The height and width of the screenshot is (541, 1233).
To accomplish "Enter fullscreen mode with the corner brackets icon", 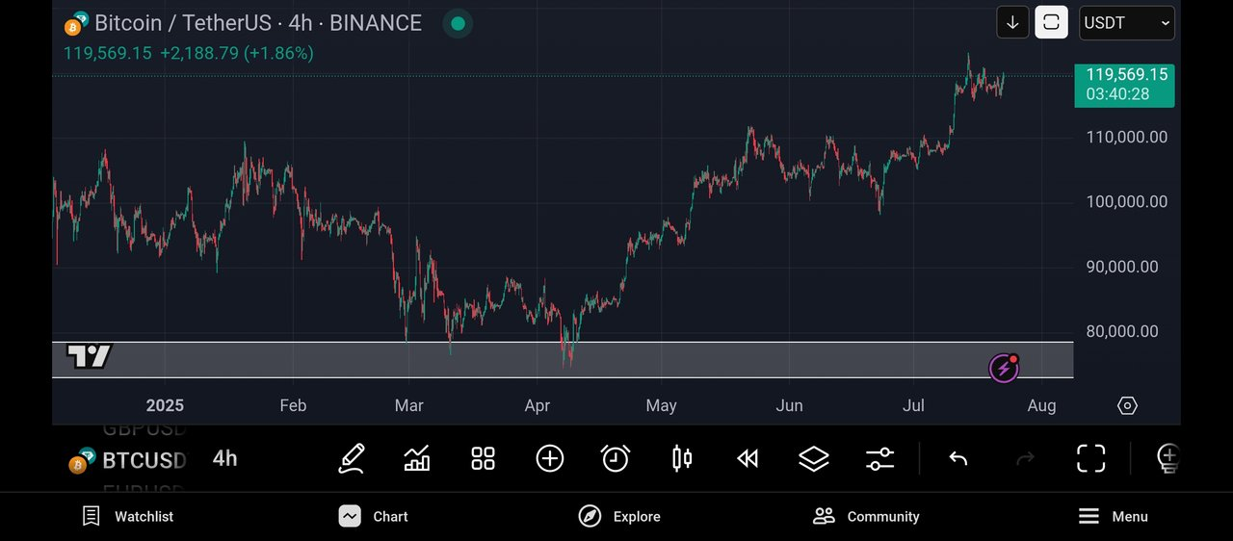I will (x=1090, y=458).
